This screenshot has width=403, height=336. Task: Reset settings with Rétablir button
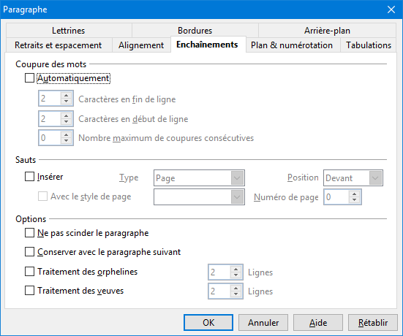coord(373,322)
